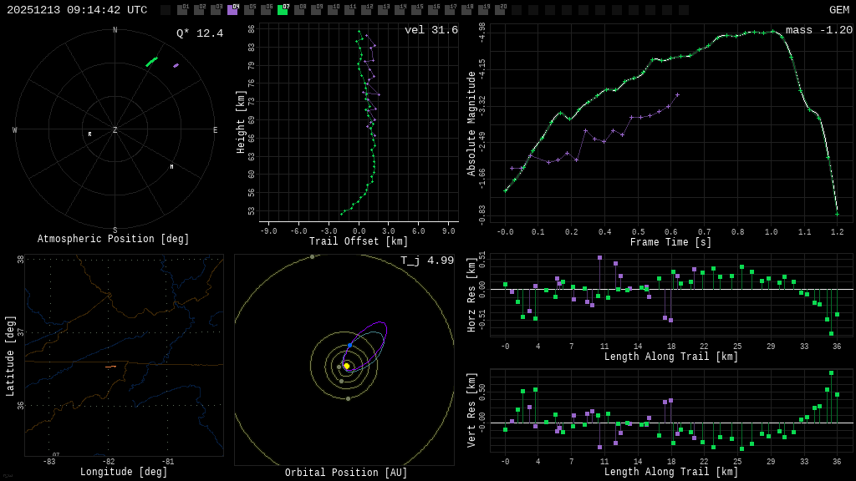
Task: Select station 15 indicator square
Action: pyautogui.click(x=416, y=10)
